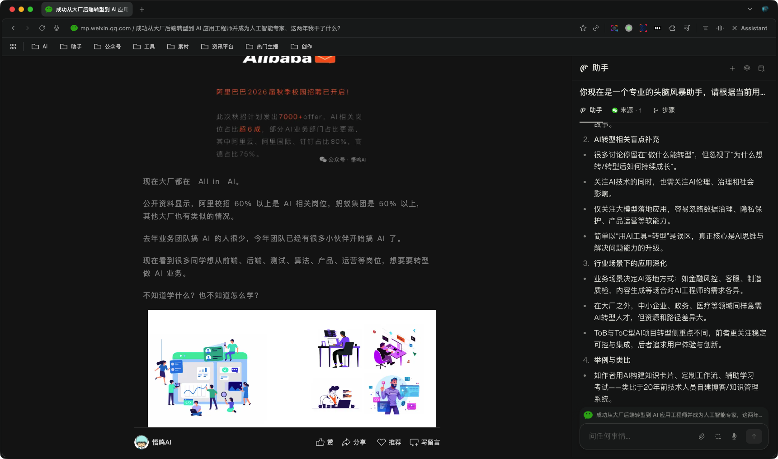This screenshot has height=459, width=778.
Task: Open the 助手 bookmarks folder
Action: pyautogui.click(x=71, y=47)
